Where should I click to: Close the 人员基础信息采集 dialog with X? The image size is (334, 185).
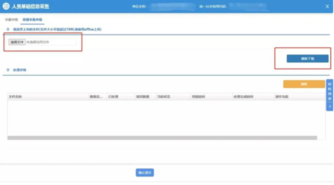pos(327,6)
